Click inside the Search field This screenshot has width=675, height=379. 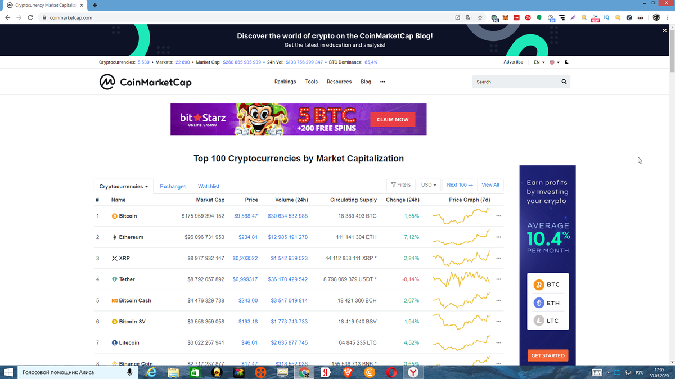[512, 82]
